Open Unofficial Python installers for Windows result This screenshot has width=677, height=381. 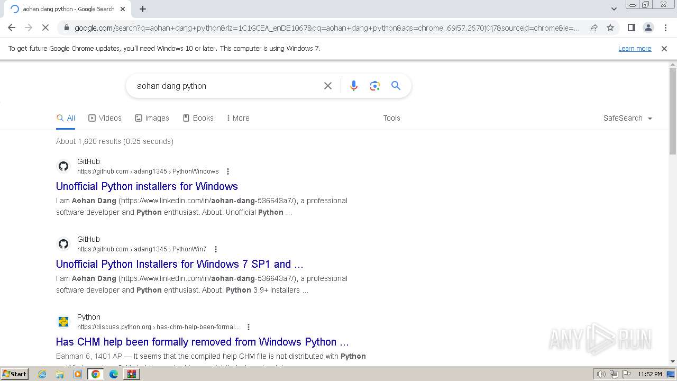(x=147, y=186)
